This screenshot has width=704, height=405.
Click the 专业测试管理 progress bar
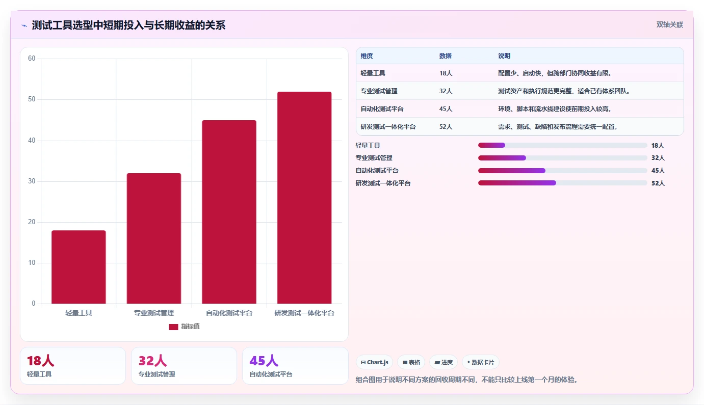click(x=563, y=158)
